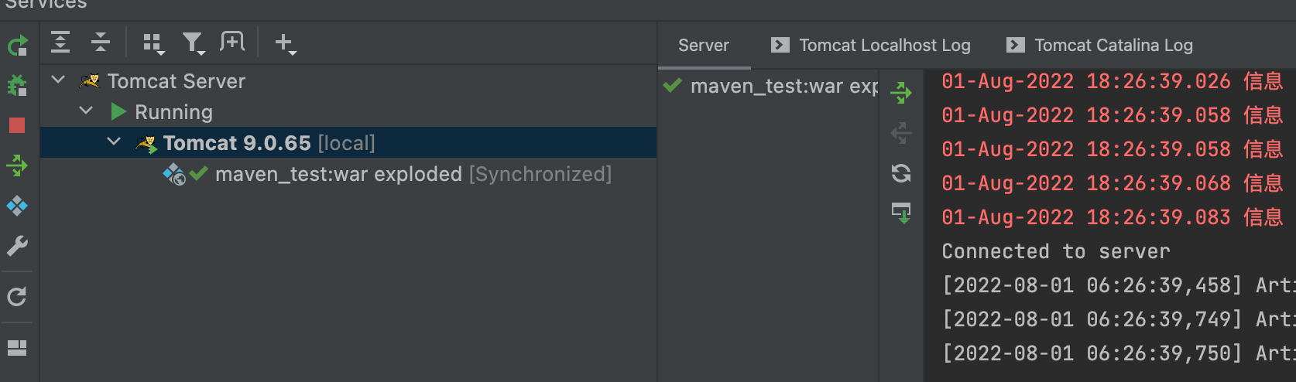Click the layout panel icon at sidebar bottom
Screen dimensions: 1296x382
pos(17,348)
